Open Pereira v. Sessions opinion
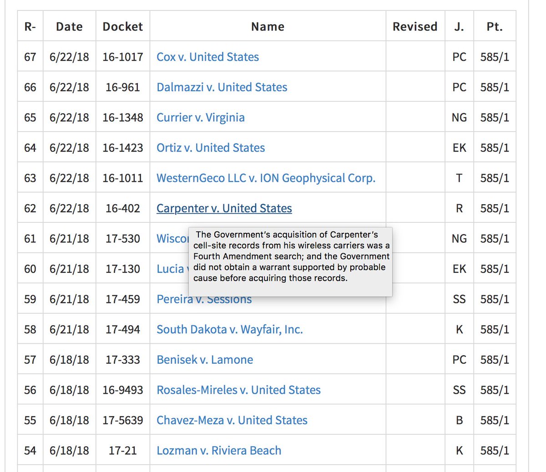The width and height of the screenshot is (546, 472). point(204,299)
